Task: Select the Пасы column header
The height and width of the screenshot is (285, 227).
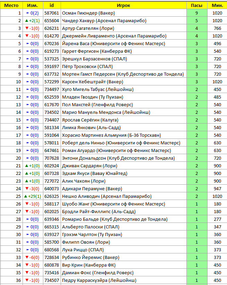Action: click(x=197, y=6)
